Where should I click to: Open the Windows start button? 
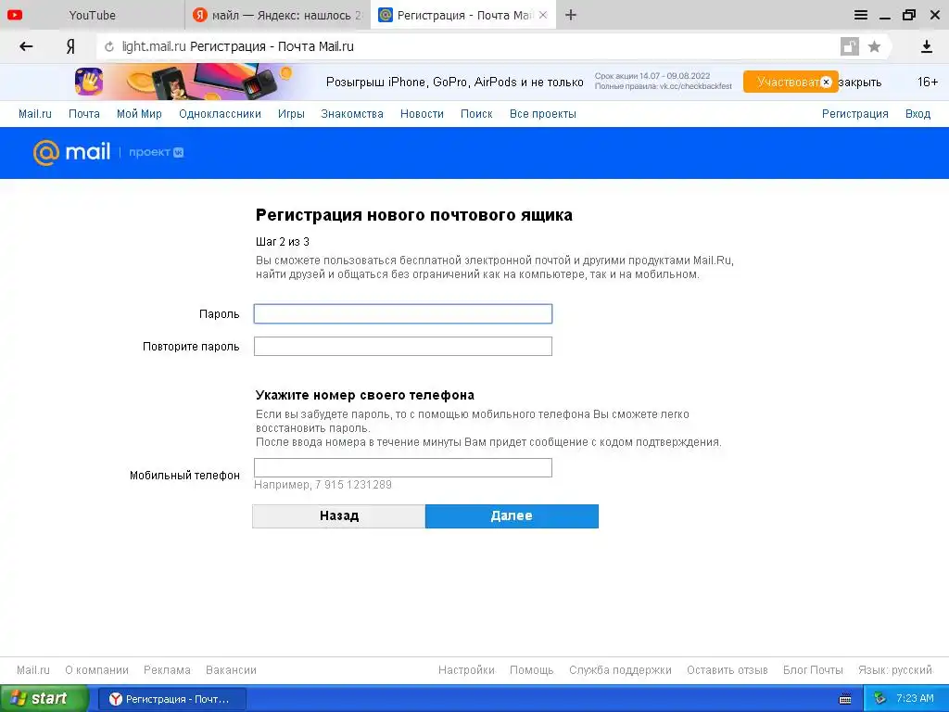click(x=44, y=699)
